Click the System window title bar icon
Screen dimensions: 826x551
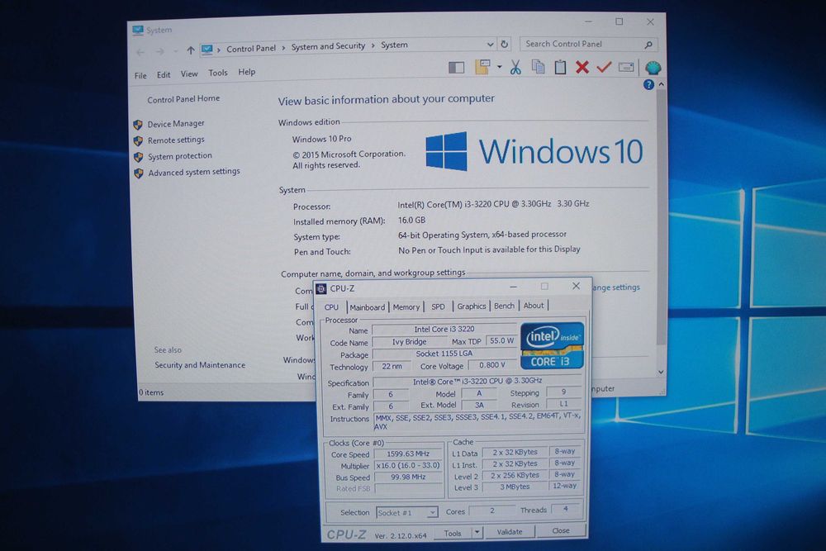click(138, 30)
